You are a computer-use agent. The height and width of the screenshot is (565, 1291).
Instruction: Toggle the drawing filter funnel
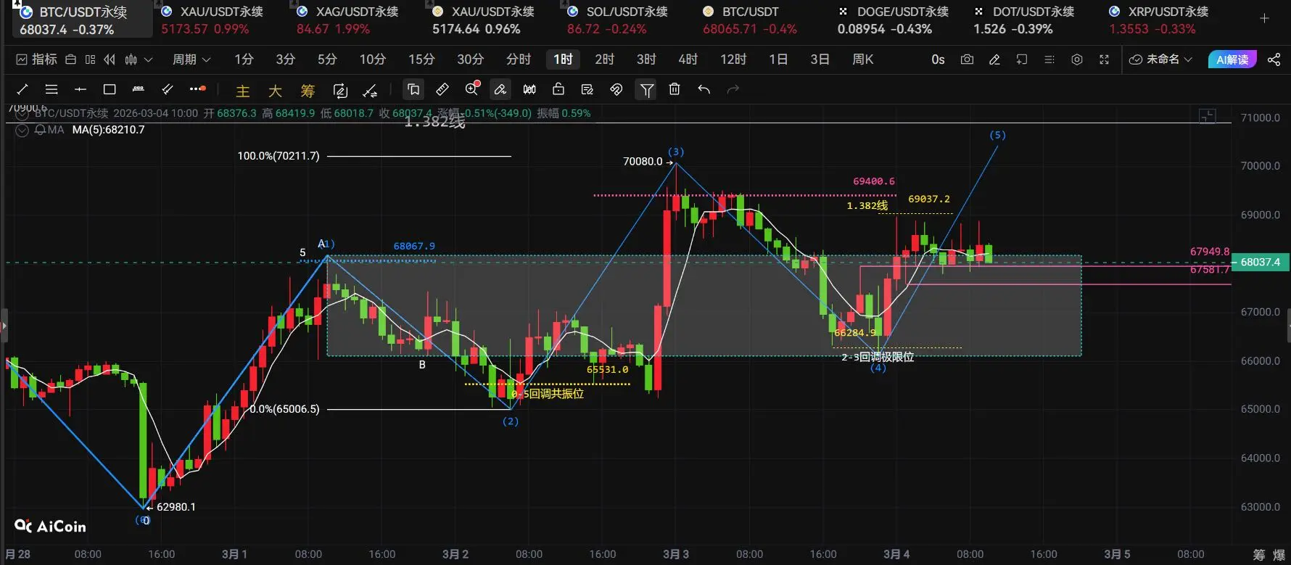coord(645,89)
